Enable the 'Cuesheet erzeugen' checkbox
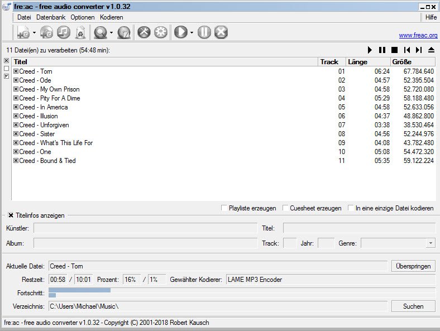The height and width of the screenshot is (331, 440). pos(285,208)
